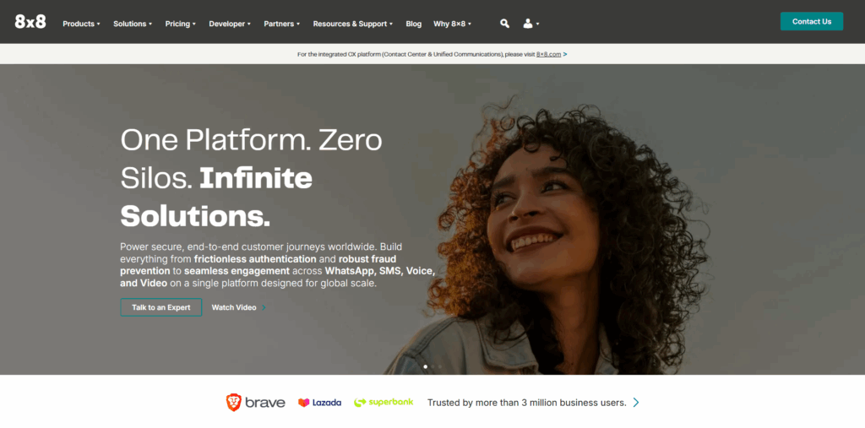Viewport: 865px width, 428px height.
Task: Expand the Solutions dropdown menu
Action: (133, 24)
